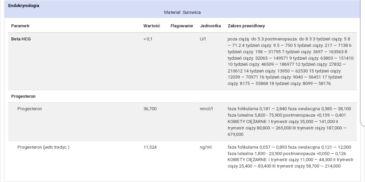Click the Wartość column header

[x=151, y=26]
